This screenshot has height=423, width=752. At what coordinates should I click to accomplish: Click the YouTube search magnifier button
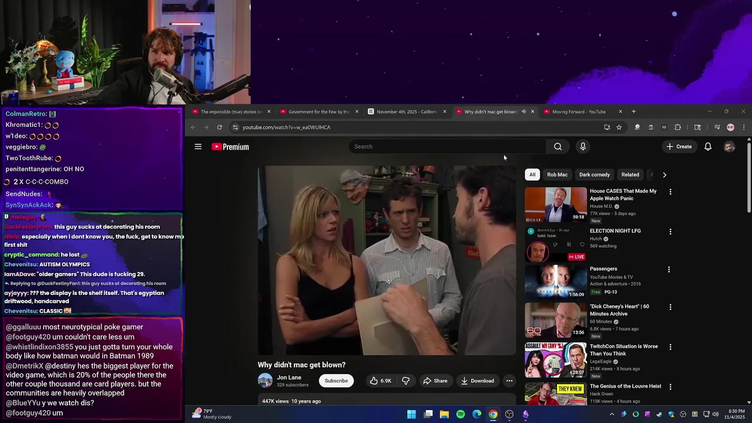[x=558, y=147]
